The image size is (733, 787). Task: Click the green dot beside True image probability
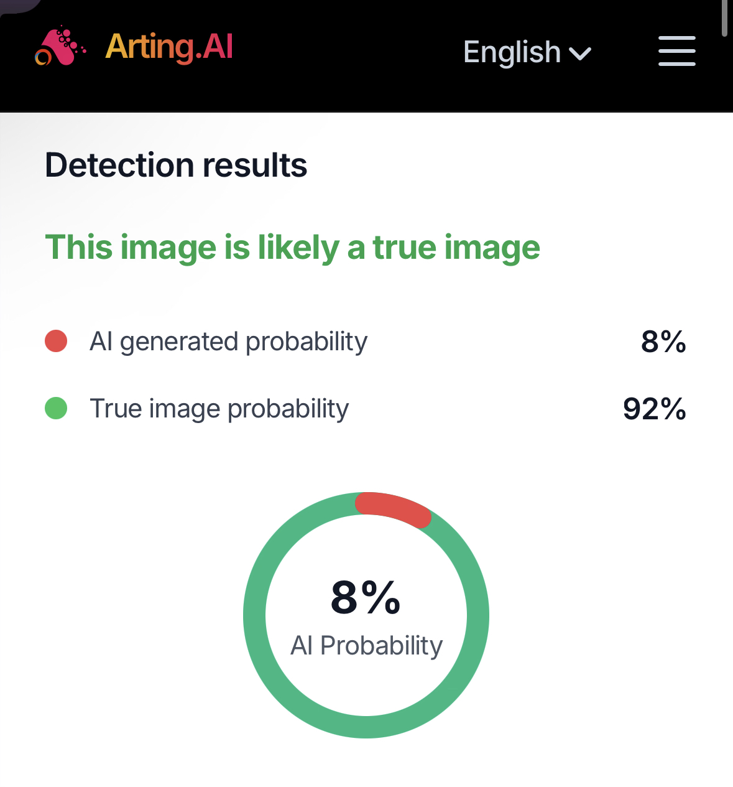pos(56,408)
